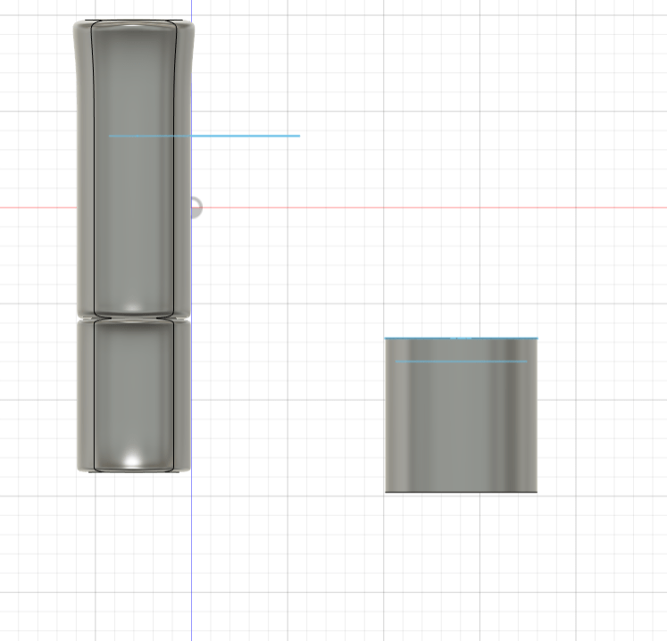The width and height of the screenshot is (667, 641).
Task: Select left black silhouette edge in upper section
Action: (95, 179)
